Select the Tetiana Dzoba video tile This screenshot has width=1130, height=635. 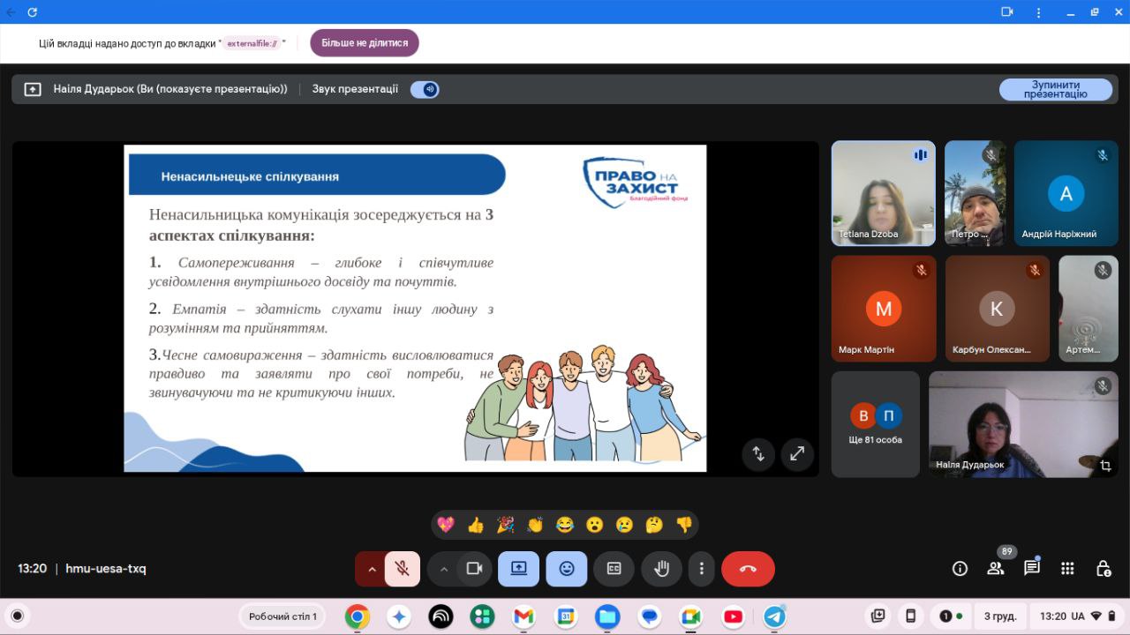(883, 193)
